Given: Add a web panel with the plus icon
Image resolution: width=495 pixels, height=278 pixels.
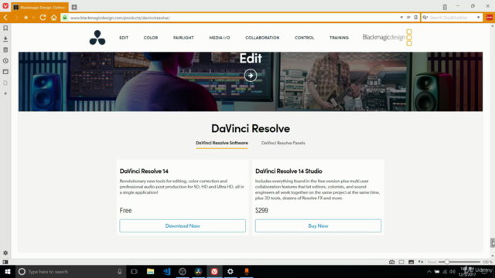Looking at the screenshot, I should coord(5,93).
